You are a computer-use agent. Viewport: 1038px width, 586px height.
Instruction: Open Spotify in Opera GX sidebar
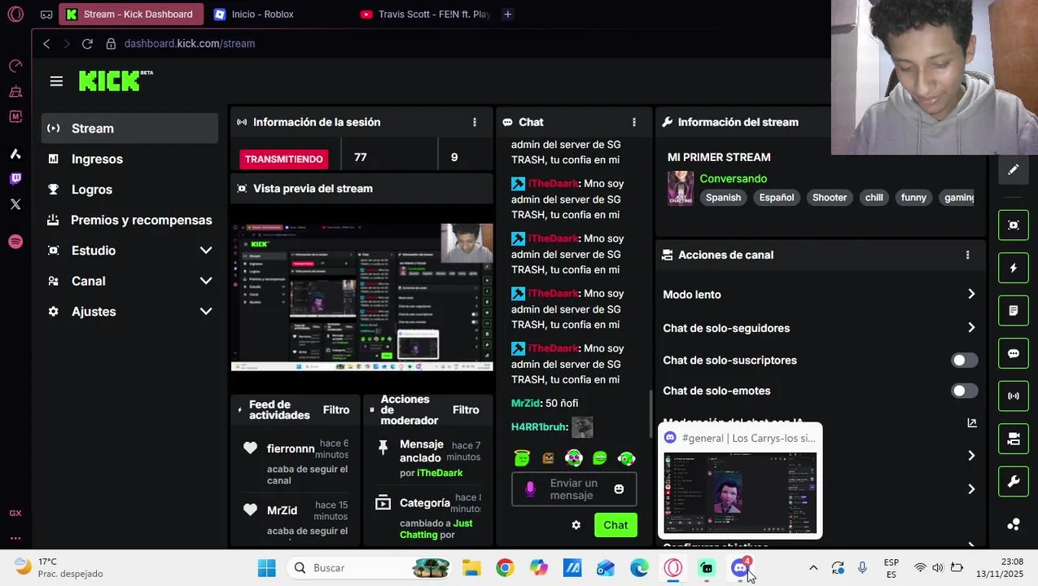[15, 242]
